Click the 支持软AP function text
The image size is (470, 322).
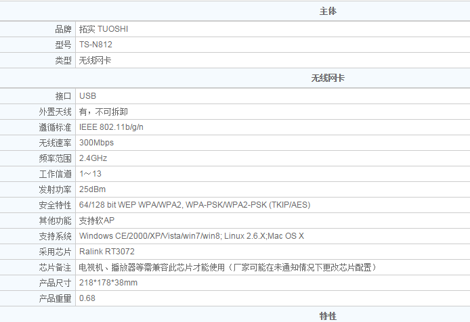pos(97,220)
